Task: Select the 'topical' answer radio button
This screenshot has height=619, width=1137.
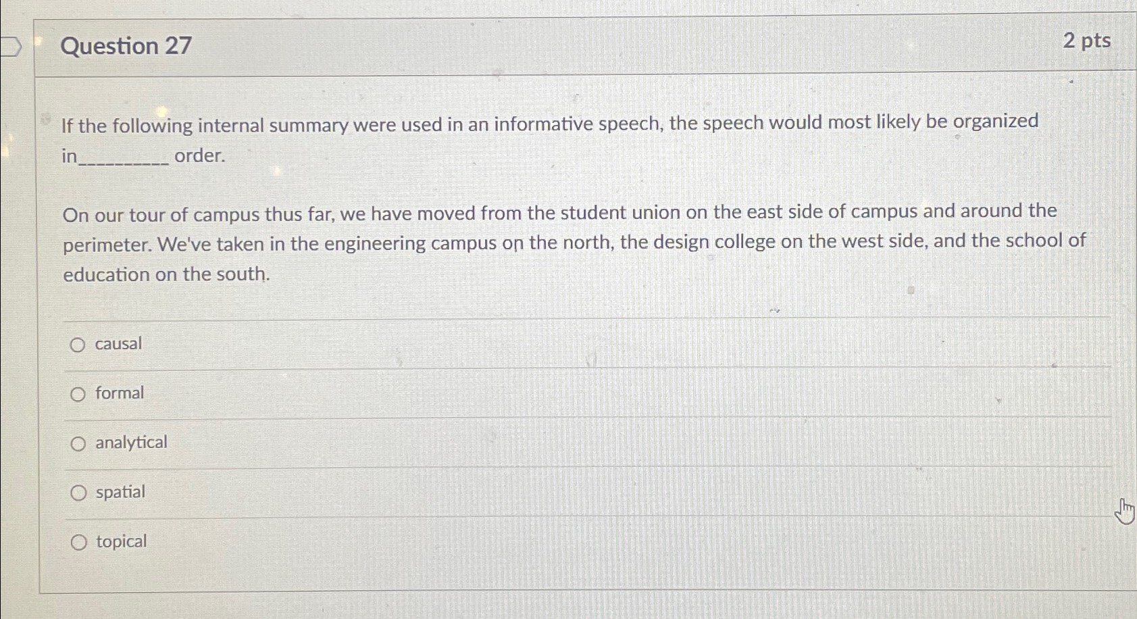Action: pyautogui.click(x=79, y=541)
